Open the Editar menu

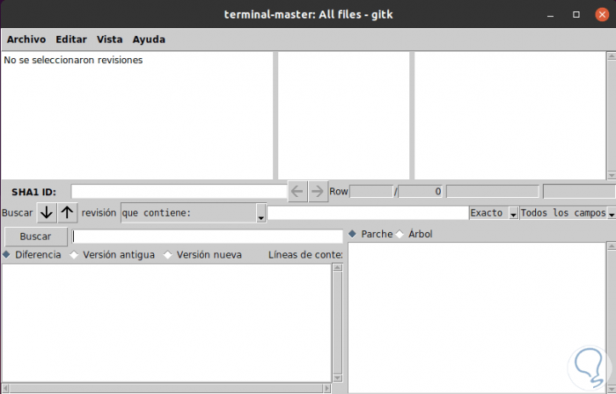71,40
